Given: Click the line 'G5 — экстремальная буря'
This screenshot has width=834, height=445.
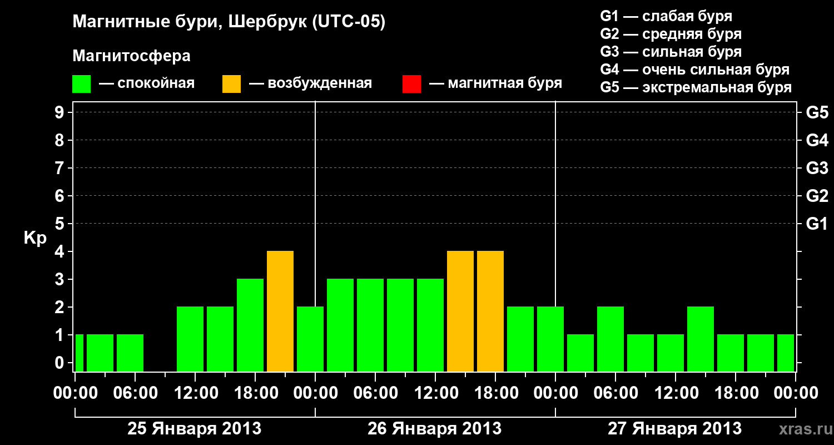Looking at the screenshot, I should click(696, 87).
